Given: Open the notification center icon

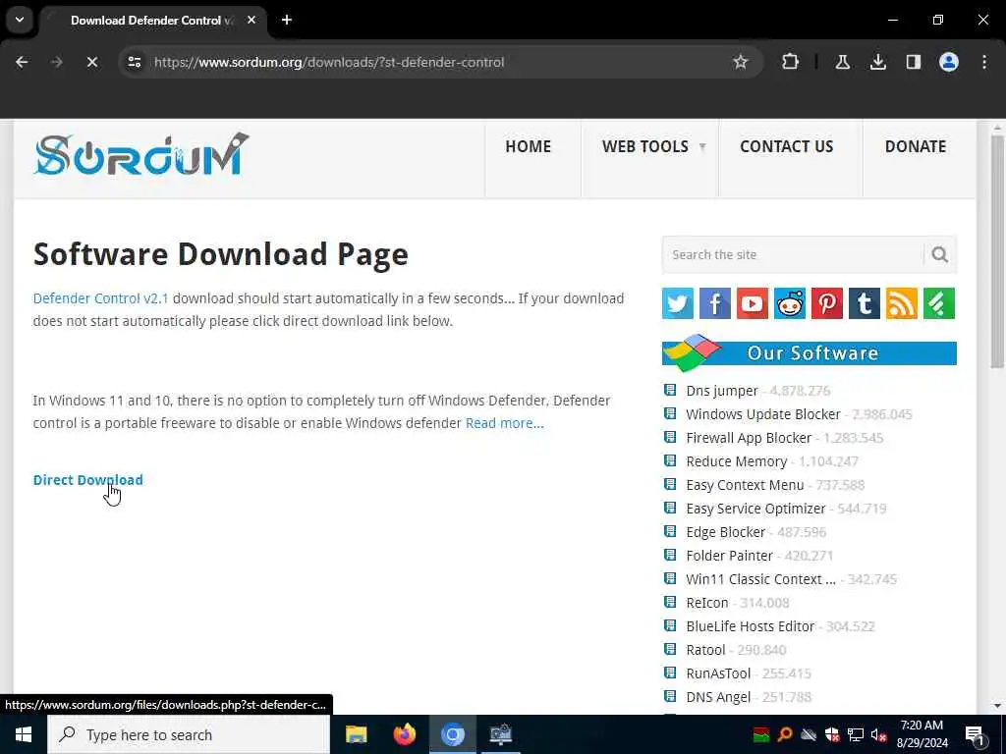Looking at the screenshot, I should [976, 734].
